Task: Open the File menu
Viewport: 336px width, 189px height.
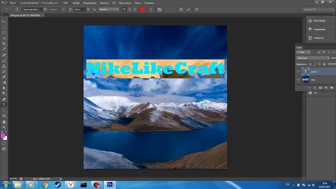Action: point(13,3)
